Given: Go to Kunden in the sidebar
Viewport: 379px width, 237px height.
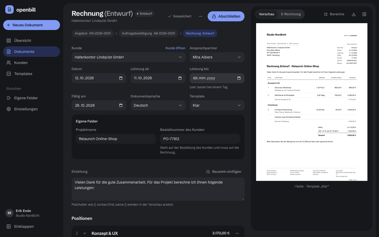Looking at the screenshot, I should [x=32, y=63].
